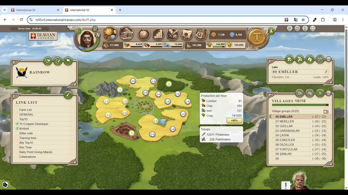
Task: Open the marketplace quick-link icon
Action: 289,59
